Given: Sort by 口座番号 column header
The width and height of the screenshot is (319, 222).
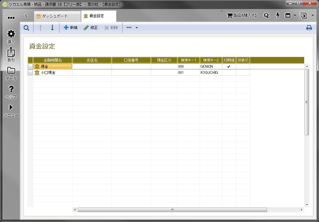Looking at the screenshot, I should pos(131,60).
